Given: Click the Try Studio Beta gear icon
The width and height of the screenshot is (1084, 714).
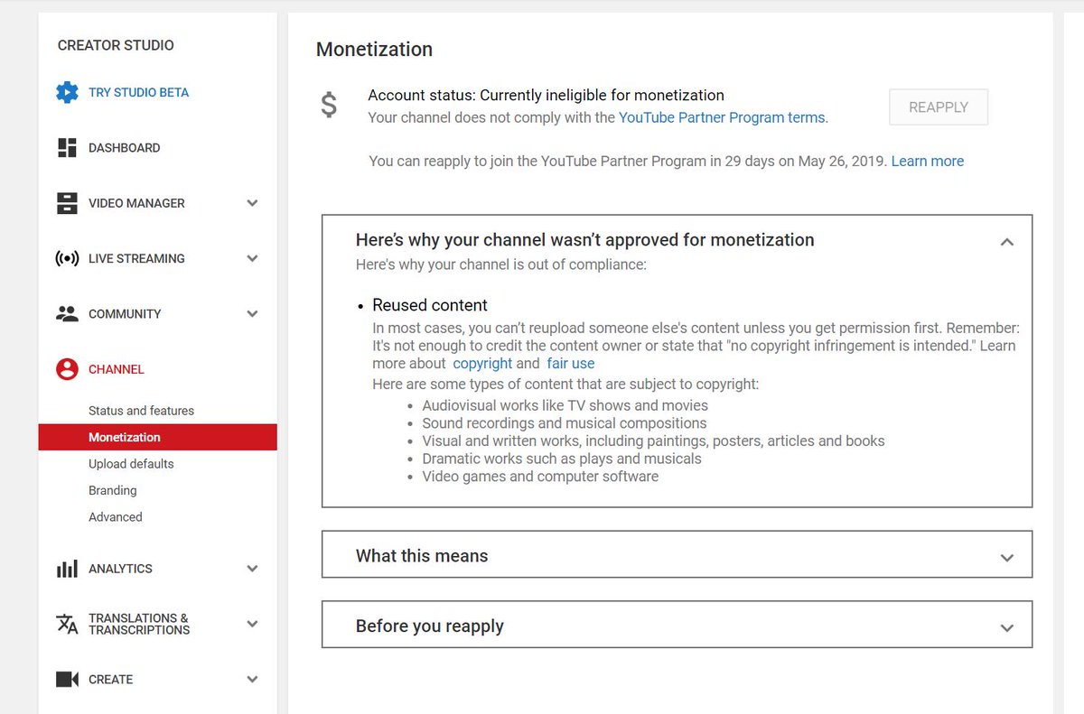Looking at the screenshot, I should coord(67,92).
